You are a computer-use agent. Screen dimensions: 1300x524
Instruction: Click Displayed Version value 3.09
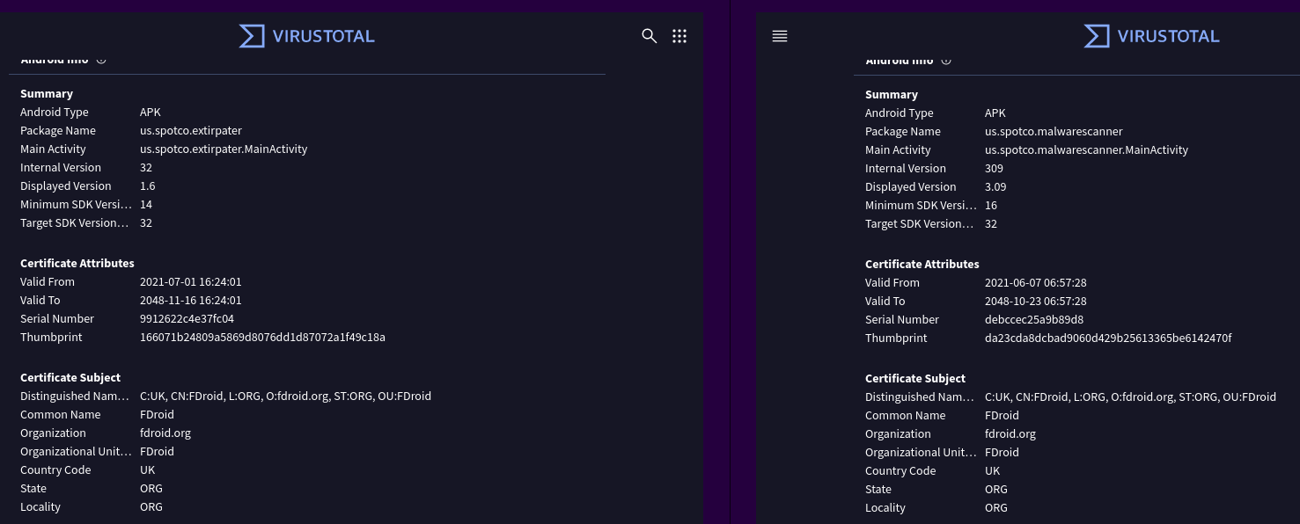(995, 187)
